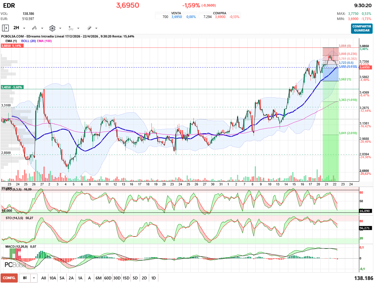The image size is (377, 284).
Task: Click the 3,8850 red price level marker
Action: pos(11,46)
